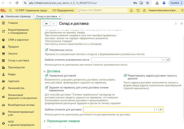Viewport: 184px width, 129px height.
Task: Open dropdown of Шаблон этикетки упаковочного листа
Action: tap(164, 60)
